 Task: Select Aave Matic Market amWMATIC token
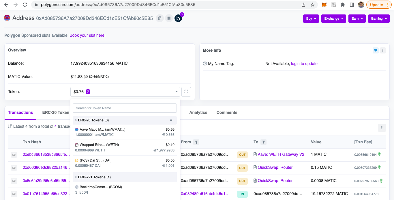[x=125, y=132]
